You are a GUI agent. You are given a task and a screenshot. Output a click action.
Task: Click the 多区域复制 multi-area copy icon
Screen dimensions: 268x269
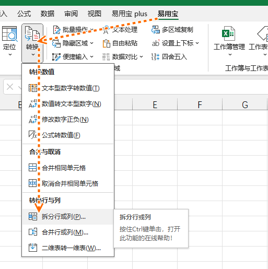(156, 30)
